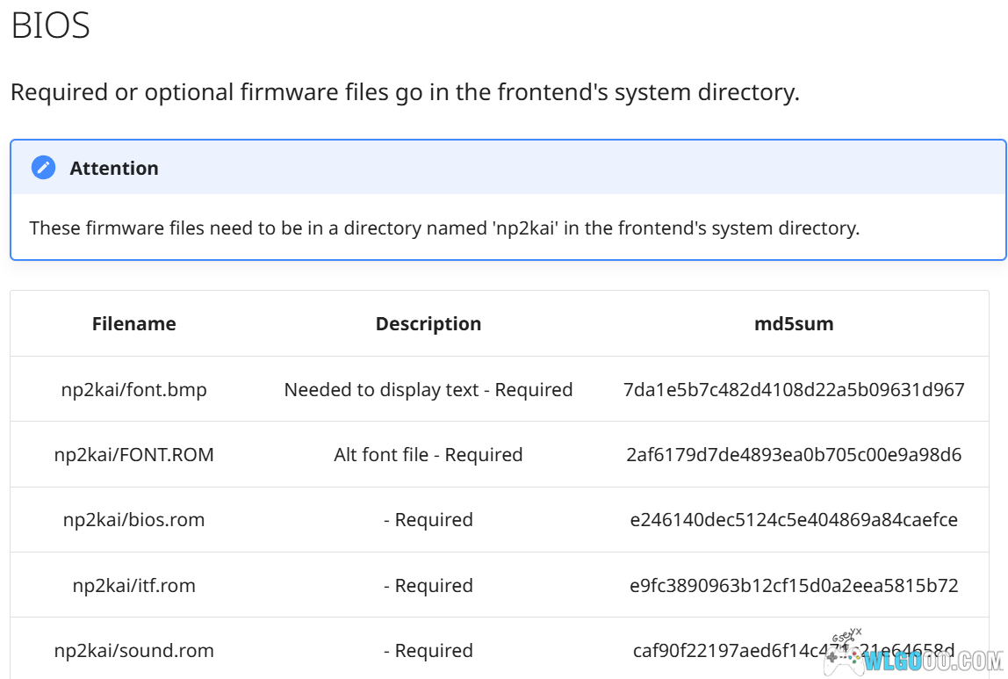1008x679 pixels.
Task: Click the Attention callout title
Action: coord(114,168)
